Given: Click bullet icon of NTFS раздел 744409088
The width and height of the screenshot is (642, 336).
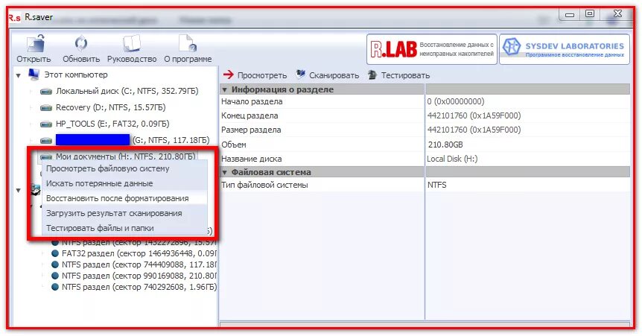Looking at the screenshot, I should (x=55, y=264).
